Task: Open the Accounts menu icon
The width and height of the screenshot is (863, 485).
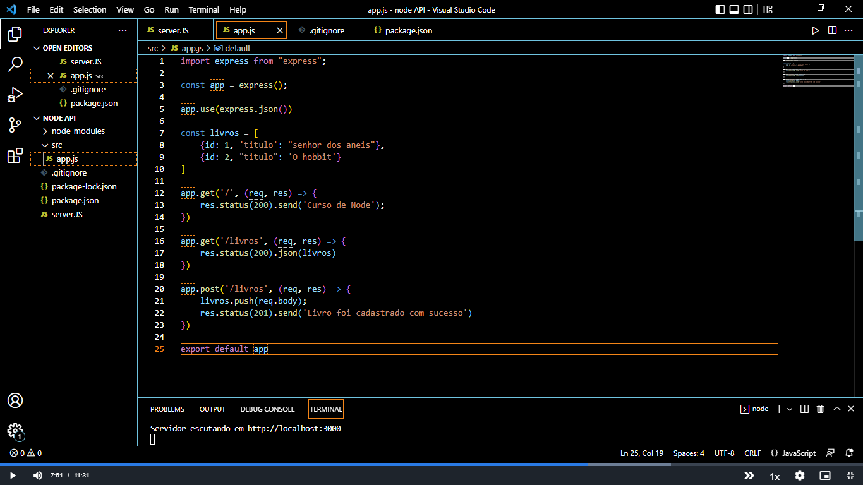Action: click(x=15, y=400)
